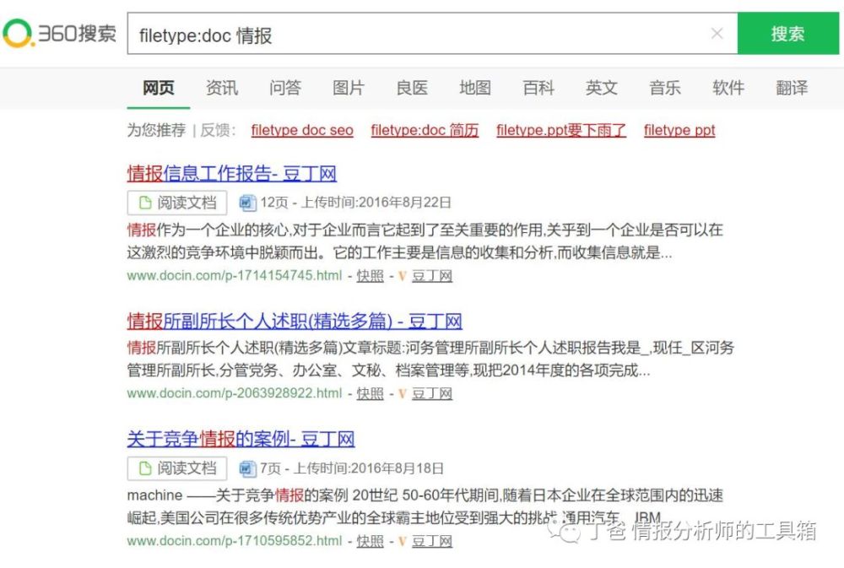844x568 pixels.
Task: Select the 网页 tab
Action: click(x=159, y=88)
